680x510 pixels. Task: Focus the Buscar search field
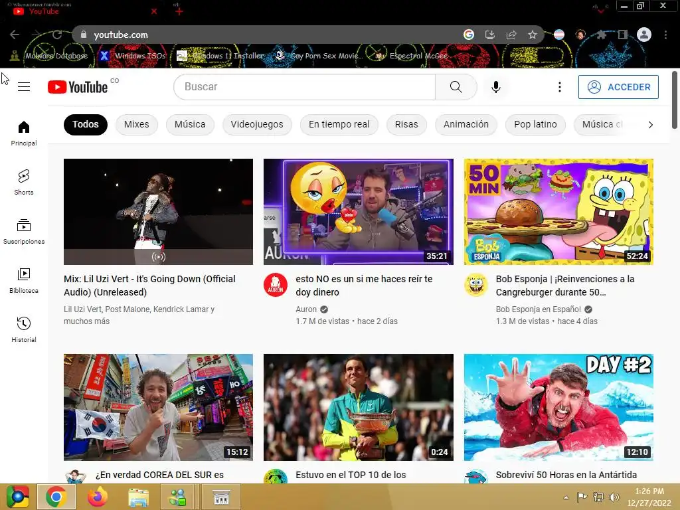pos(304,87)
